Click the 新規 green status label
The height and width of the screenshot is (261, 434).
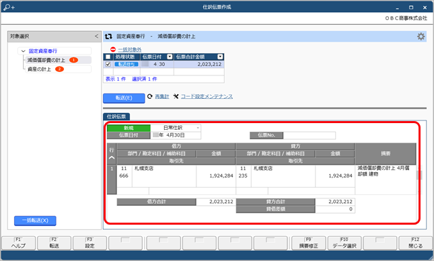tap(129, 128)
